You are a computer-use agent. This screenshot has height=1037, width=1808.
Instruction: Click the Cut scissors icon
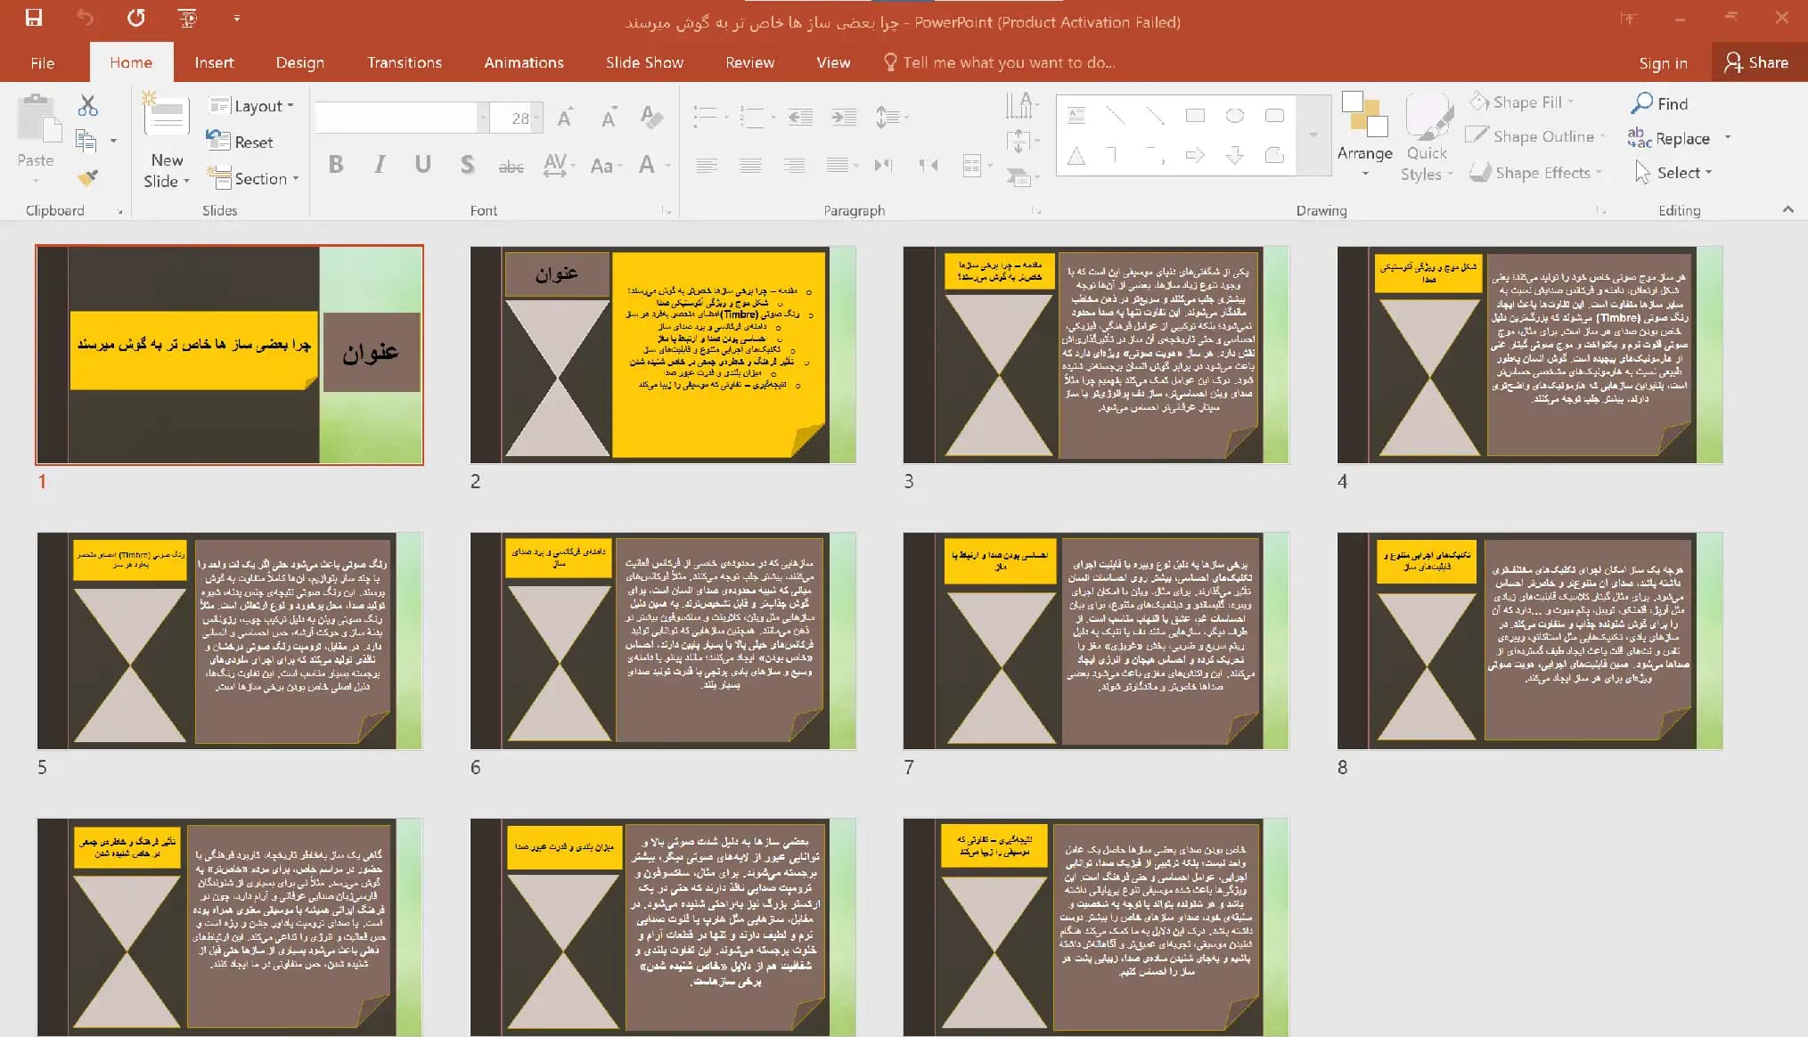click(x=87, y=105)
